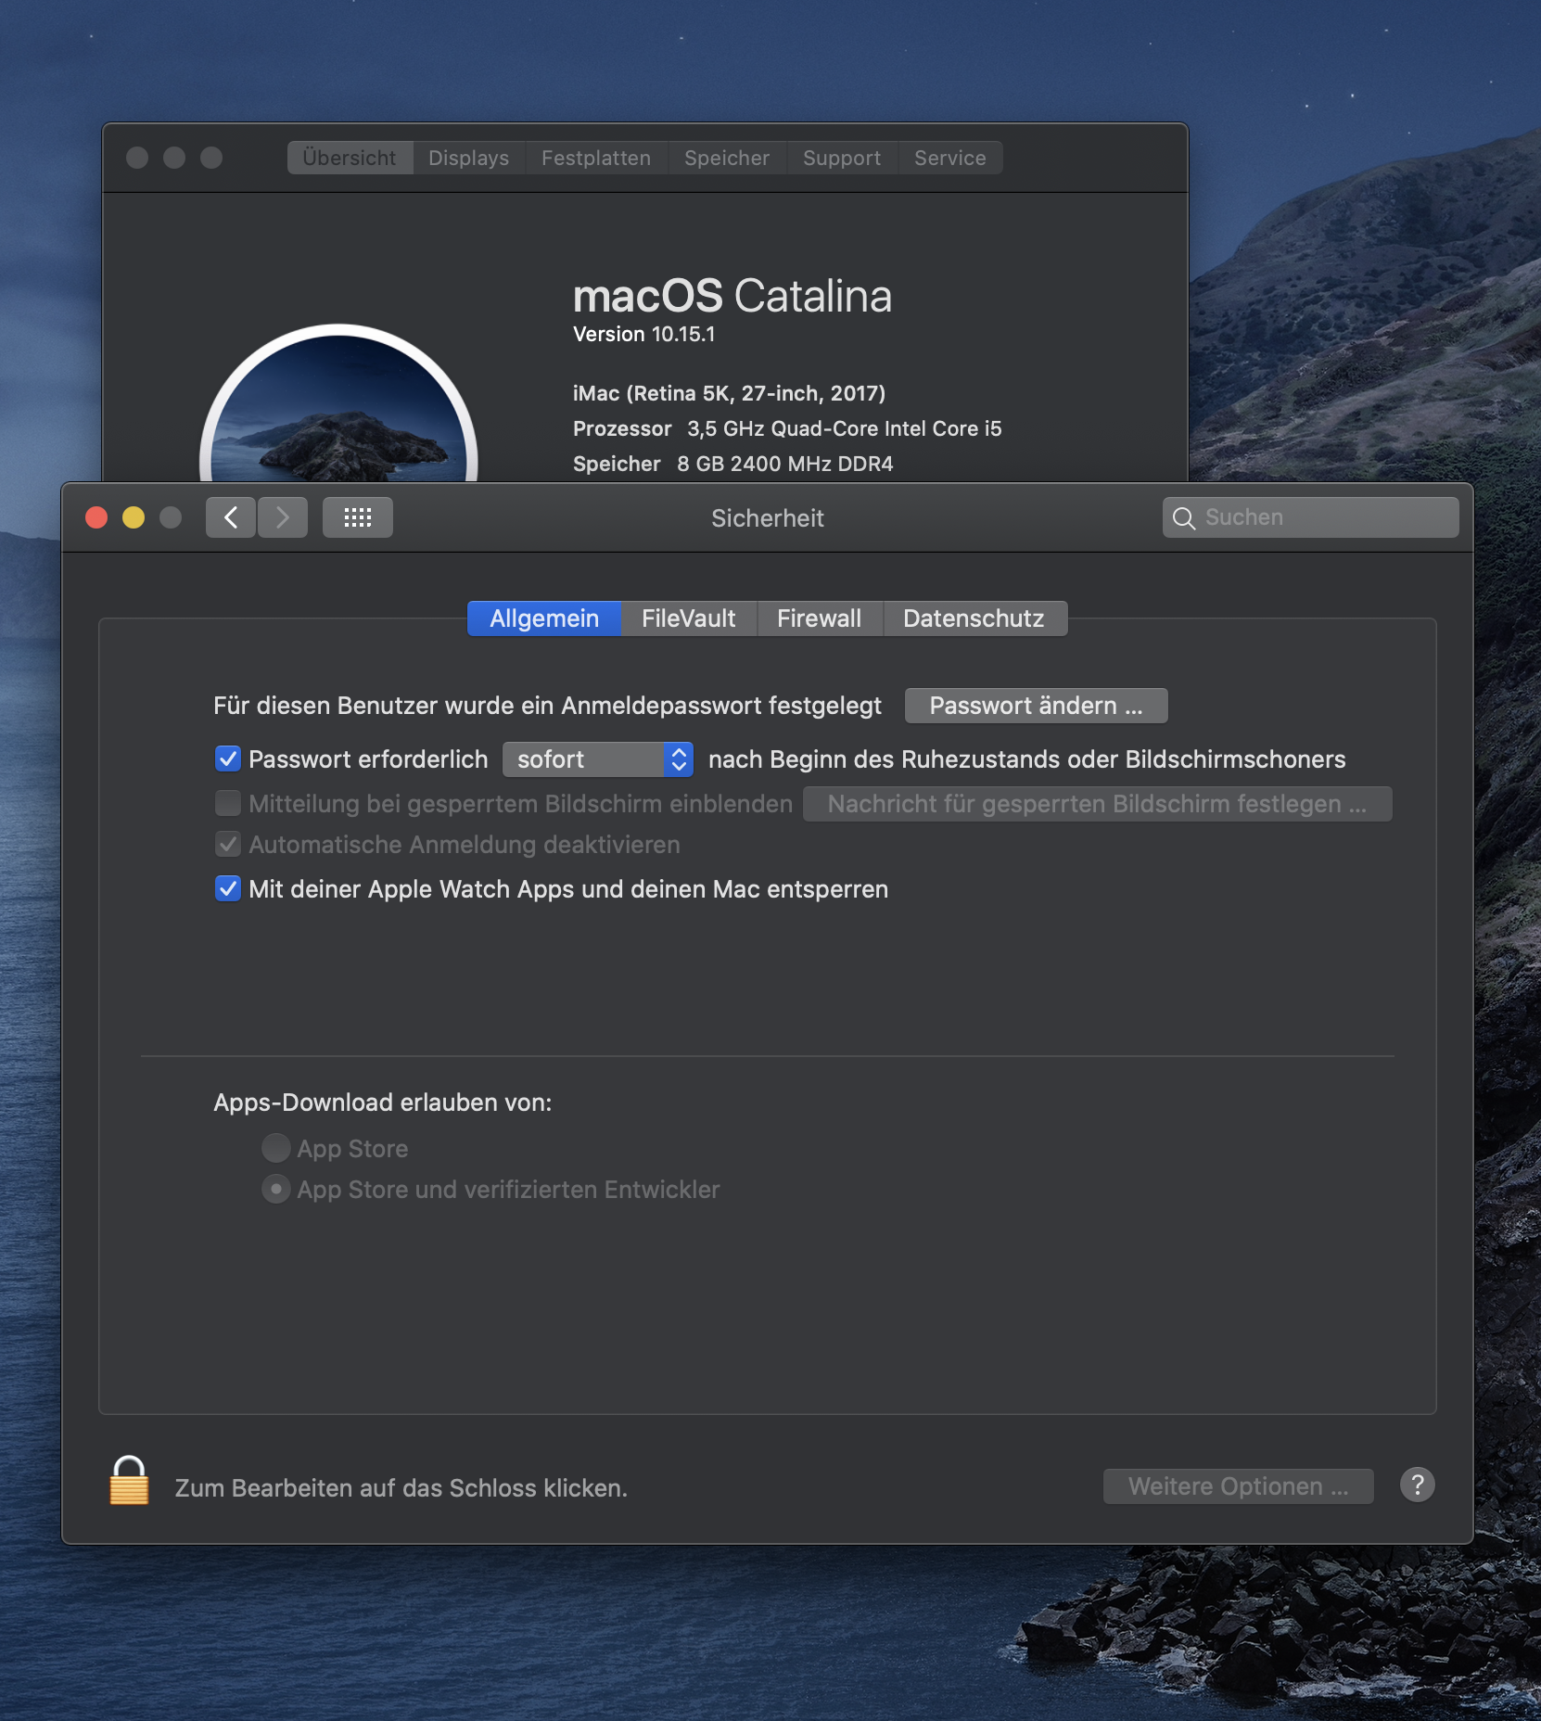This screenshot has height=1721, width=1541.
Task: Minimize the Sicherheit window with yellow button
Action: click(134, 517)
